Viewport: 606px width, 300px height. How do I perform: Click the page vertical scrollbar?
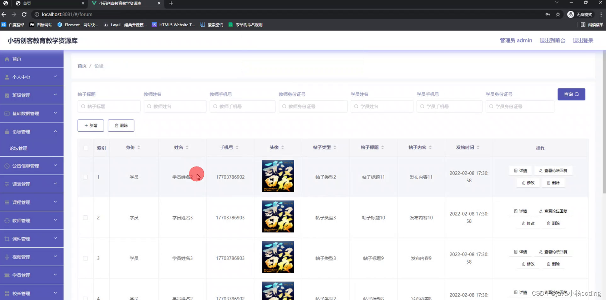tap(604, 121)
